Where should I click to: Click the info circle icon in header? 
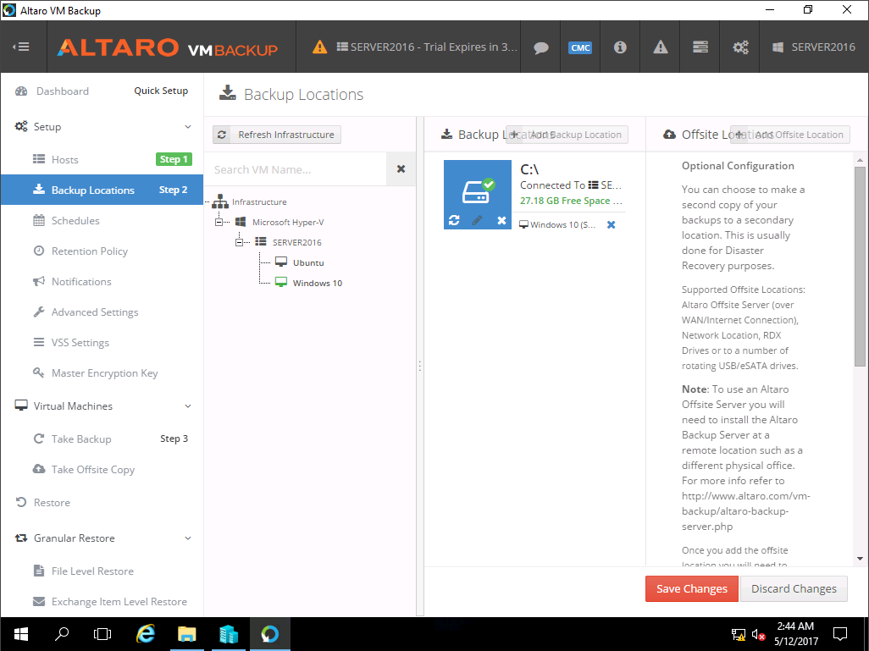(620, 47)
